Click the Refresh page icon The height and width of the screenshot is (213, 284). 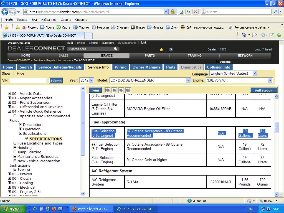click(188, 12)
